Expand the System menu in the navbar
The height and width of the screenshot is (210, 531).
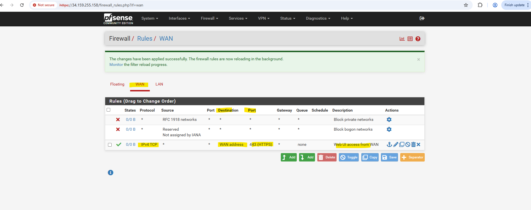click(150, 18)
